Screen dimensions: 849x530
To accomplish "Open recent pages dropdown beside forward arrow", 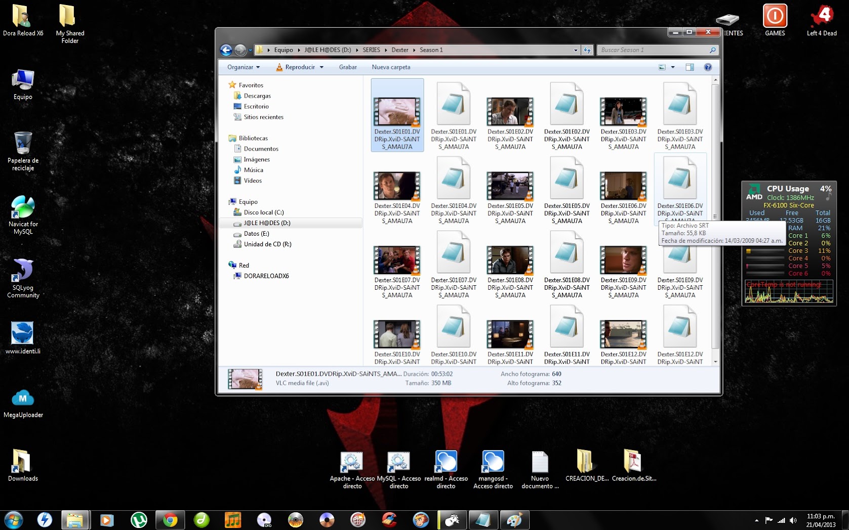I will coord(250,50).
